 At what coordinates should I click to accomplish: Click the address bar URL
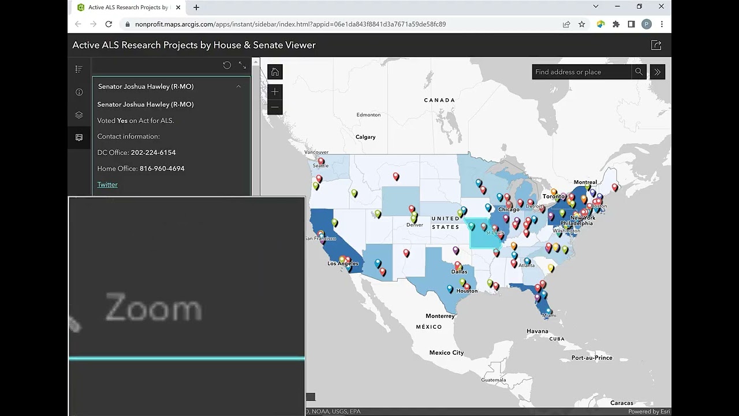coord(290,24)
